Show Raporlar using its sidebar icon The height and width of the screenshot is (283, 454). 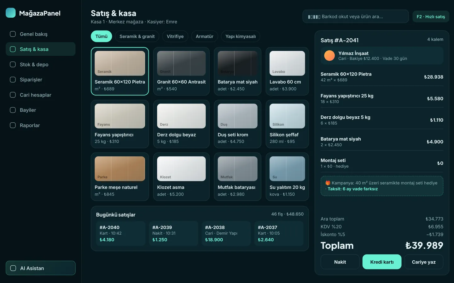[13, 125]
